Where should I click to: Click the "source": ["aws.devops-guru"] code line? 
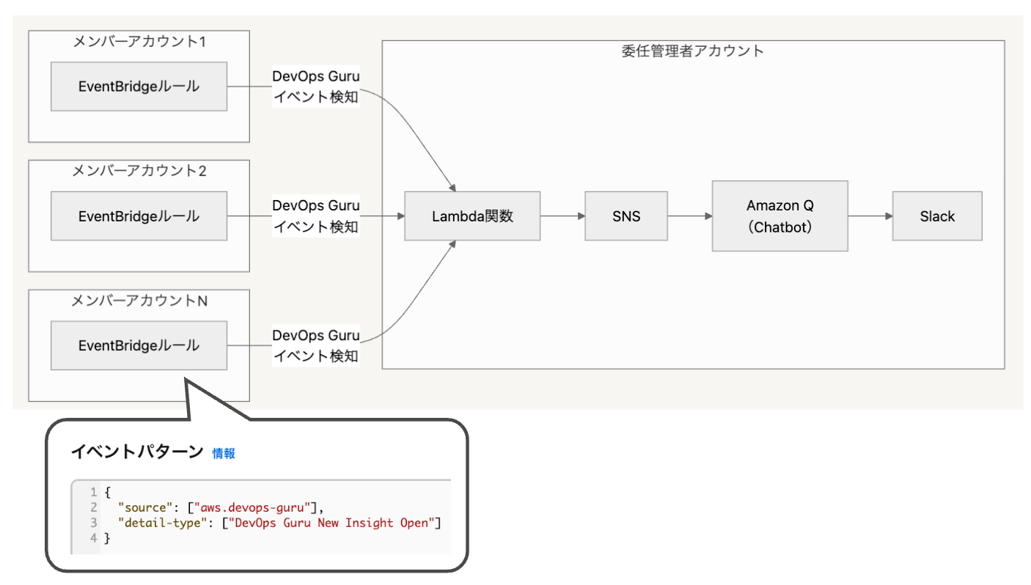coord(221,507)
